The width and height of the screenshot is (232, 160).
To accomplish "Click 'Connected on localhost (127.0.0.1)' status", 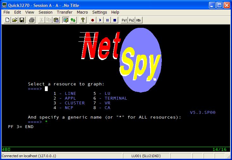I will [29, 156].
